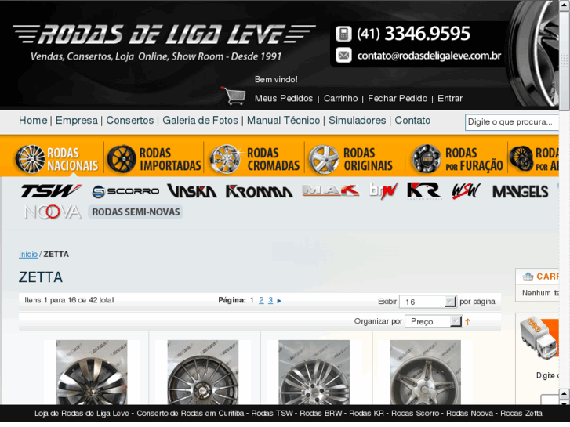
Task: Click the phone number (41) 3346.9595
Action: click(413, 34)
